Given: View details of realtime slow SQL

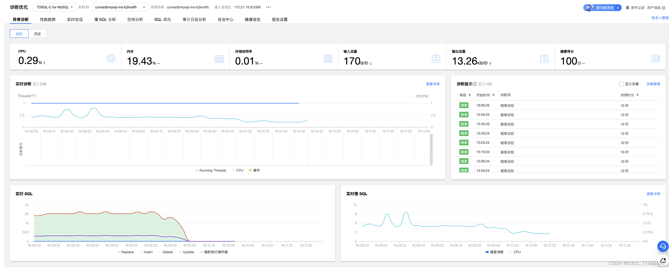Looking at the screenshot, I should click(x=653, y=194).
